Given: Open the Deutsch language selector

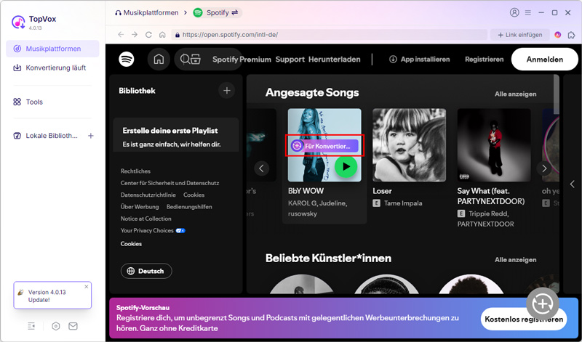Looking at the screenshot, I should 146,271.
